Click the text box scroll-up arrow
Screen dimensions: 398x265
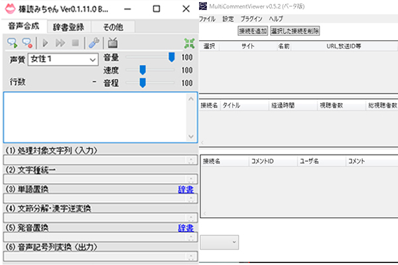point(191,99)
